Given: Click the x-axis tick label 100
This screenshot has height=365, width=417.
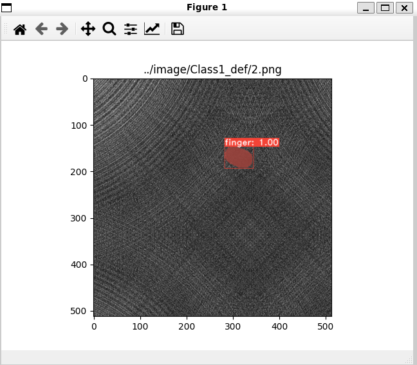Looking at the screenshot, I should click(x=140, y=326).
